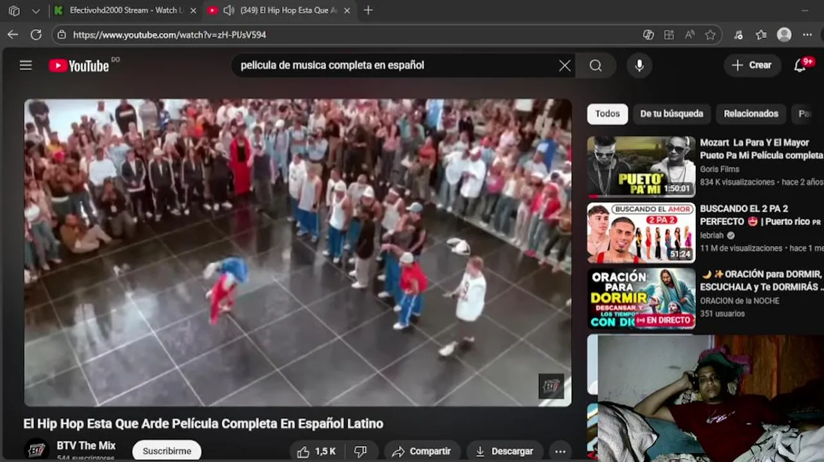Click the browser address bar URL
The height and width of the screenshot is (462, 824).
[x=169, y=35]
